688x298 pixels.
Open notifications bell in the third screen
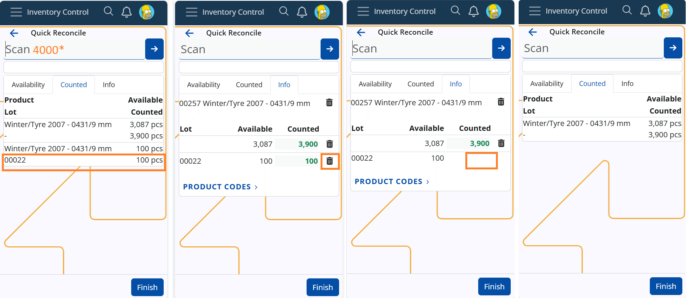pos(474,11)
